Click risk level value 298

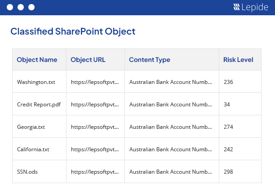coord(228,171)
